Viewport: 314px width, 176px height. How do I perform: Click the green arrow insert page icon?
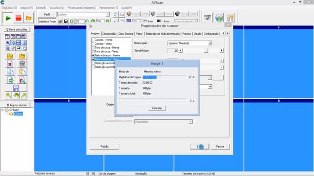coord(10,80)
